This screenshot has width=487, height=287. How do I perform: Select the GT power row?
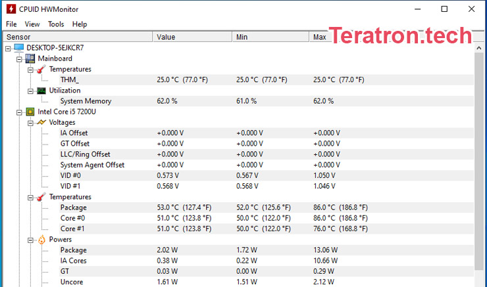[x=267, y=271]
